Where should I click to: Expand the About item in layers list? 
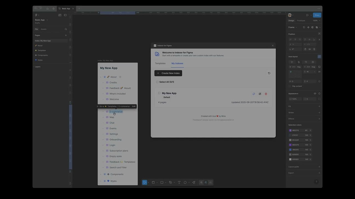(x=101, y=77)
